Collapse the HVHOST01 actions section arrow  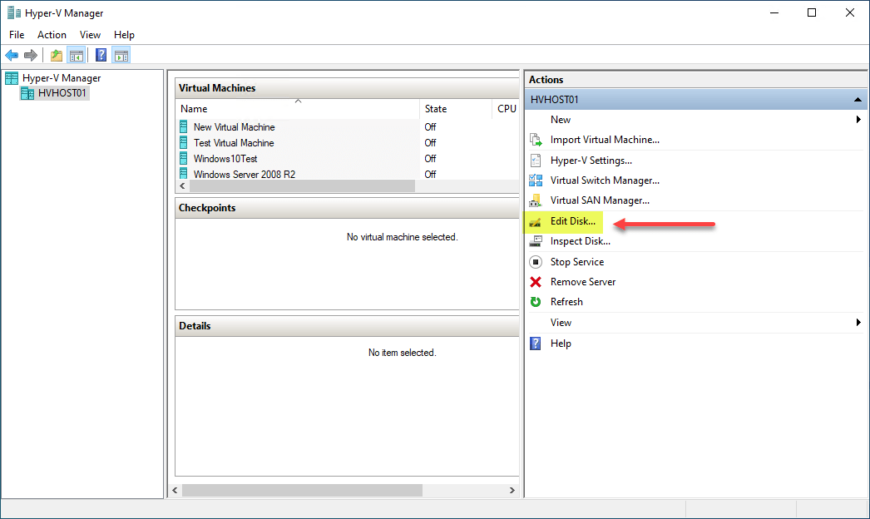(858, 99)
